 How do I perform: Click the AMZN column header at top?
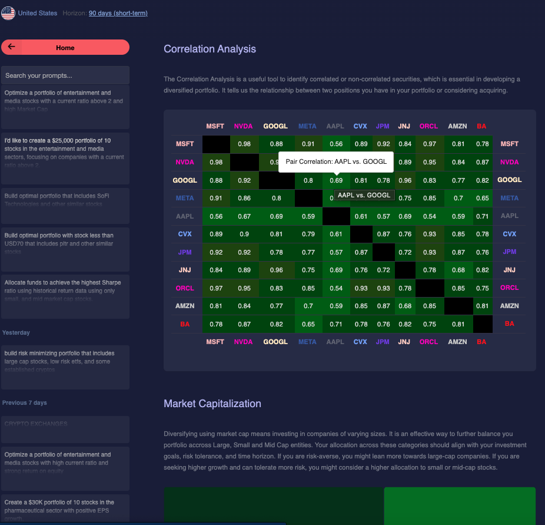click(x=457, y=126)
